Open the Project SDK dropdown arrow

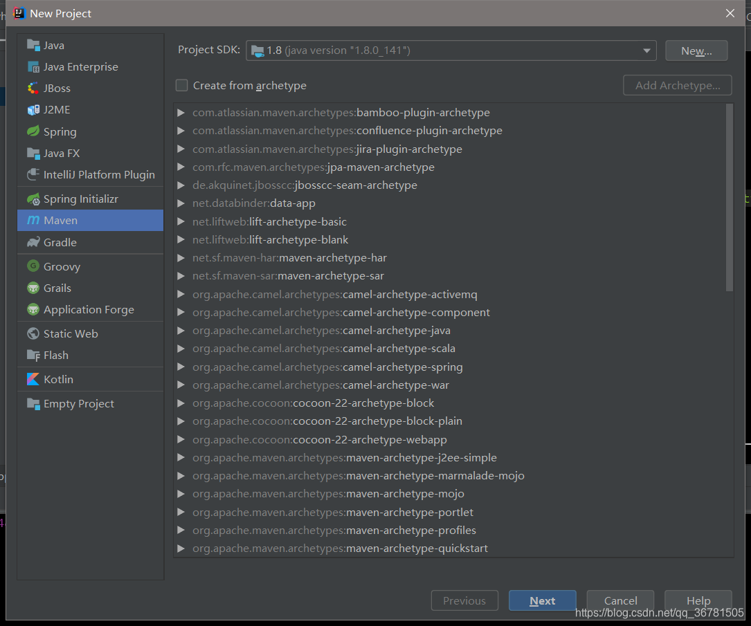pos(646,50)
